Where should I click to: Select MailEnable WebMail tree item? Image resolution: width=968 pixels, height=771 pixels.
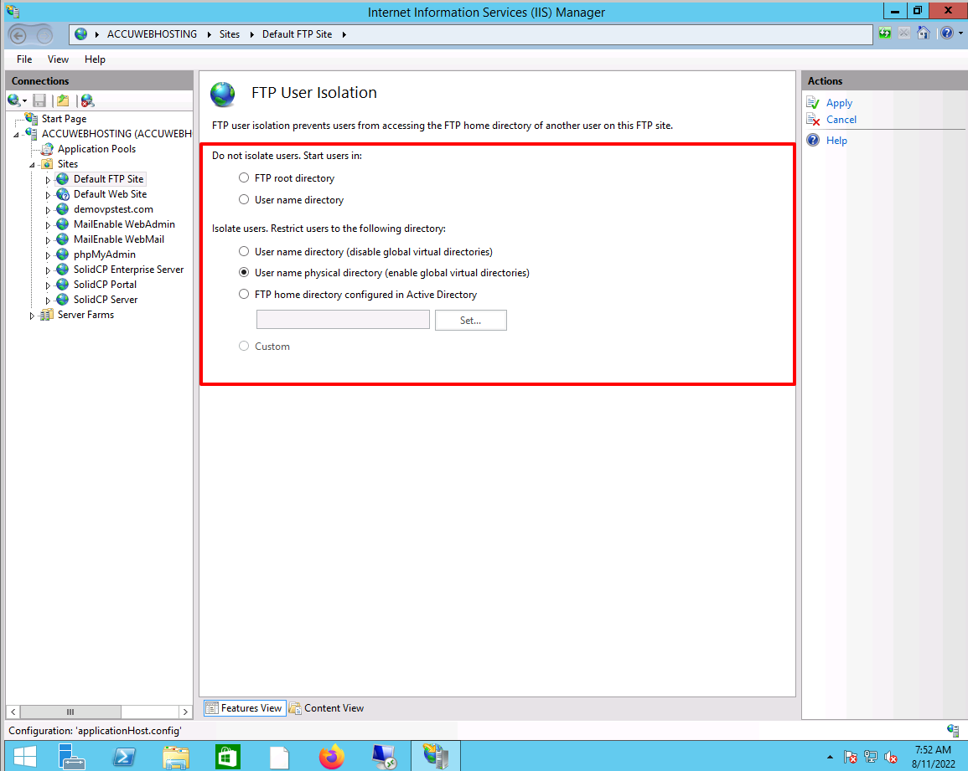tap(118, 239)
